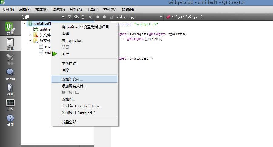The height and width of the screenshot is (147, 273).
Task: Open the 工具(T) menu
Action: (x=93, y=10)
